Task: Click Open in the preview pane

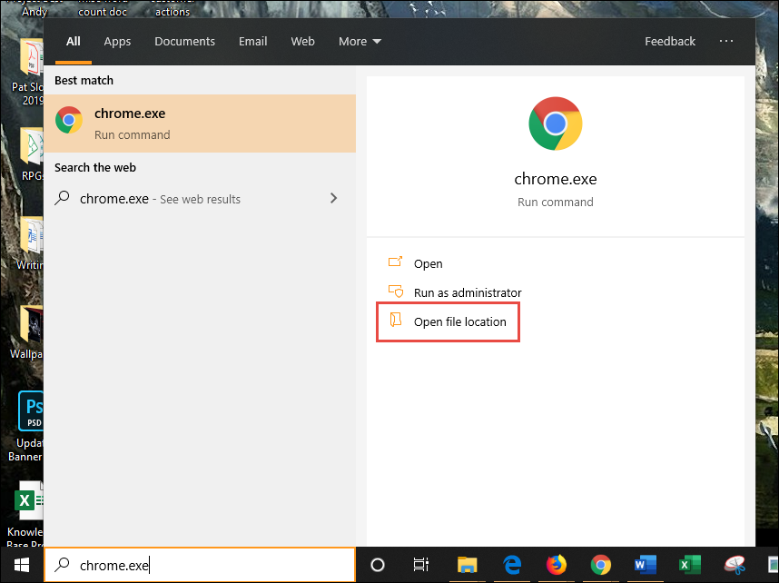Action: (428, 263)
